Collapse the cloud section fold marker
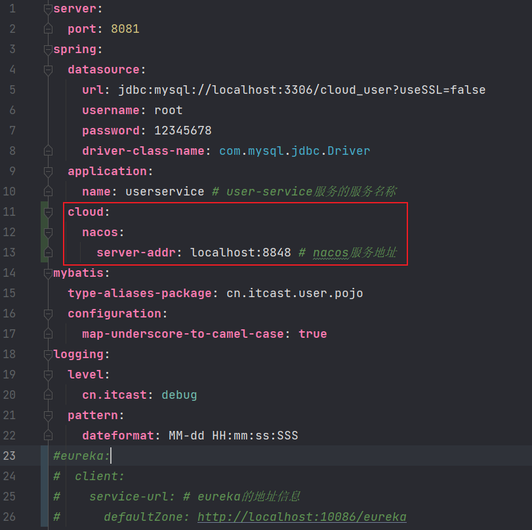Screen dimensions: 532x530 pos(48,212)
